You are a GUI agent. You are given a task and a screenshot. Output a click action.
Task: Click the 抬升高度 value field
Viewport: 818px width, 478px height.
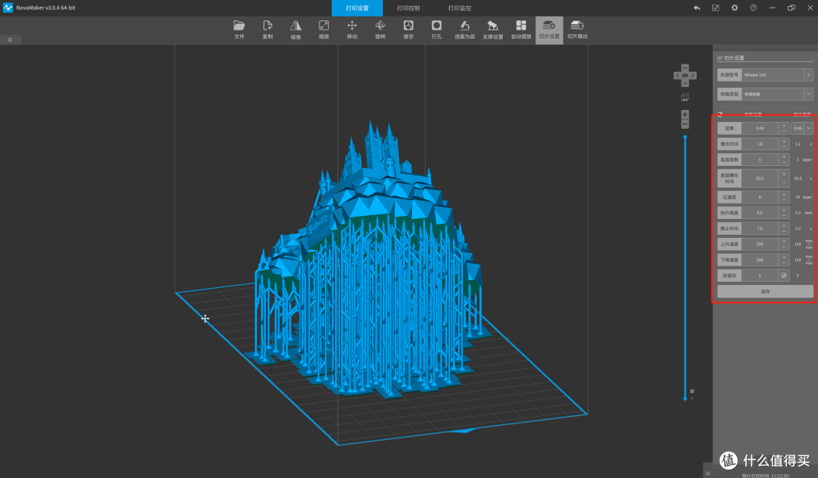click(x=760, y=213)
